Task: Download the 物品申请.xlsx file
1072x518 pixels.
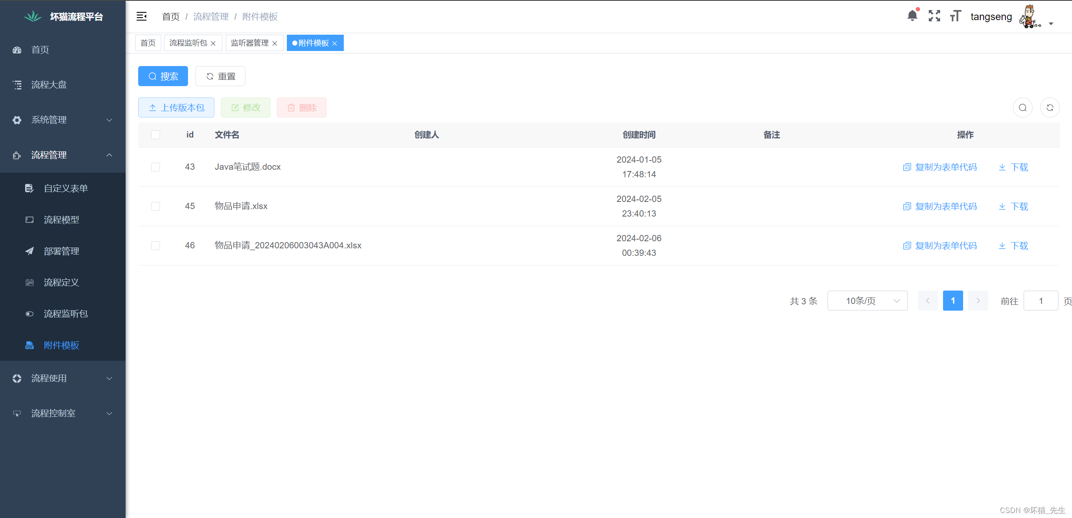Action: [1013, 207]
